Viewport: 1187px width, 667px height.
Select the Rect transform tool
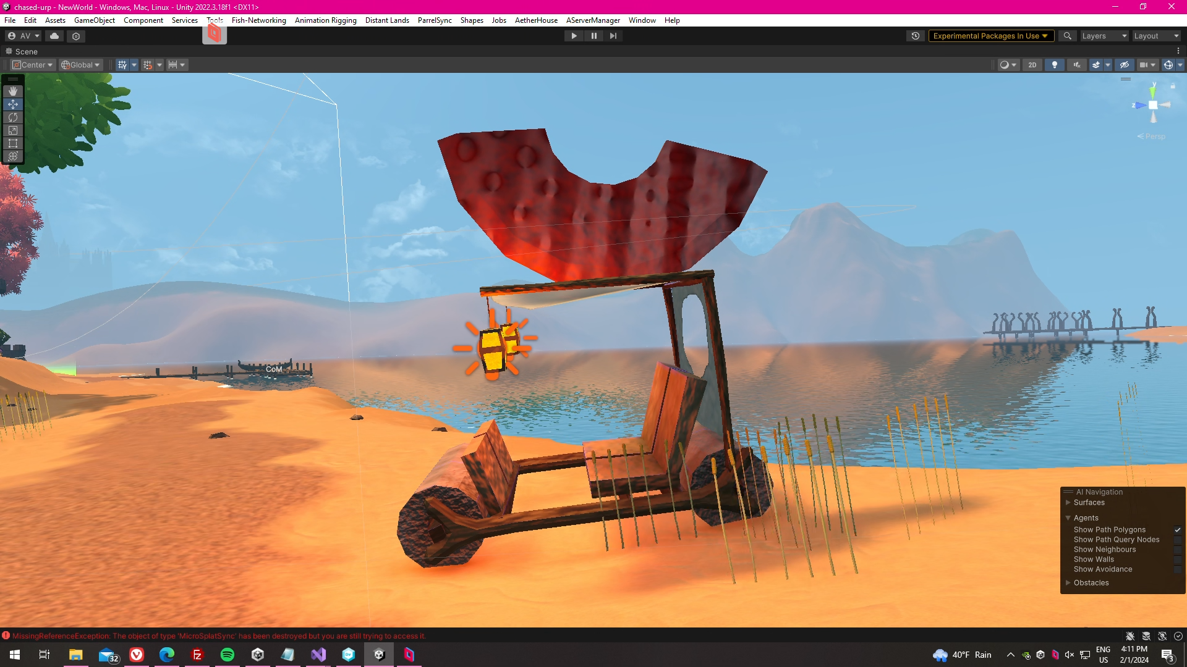13,143
